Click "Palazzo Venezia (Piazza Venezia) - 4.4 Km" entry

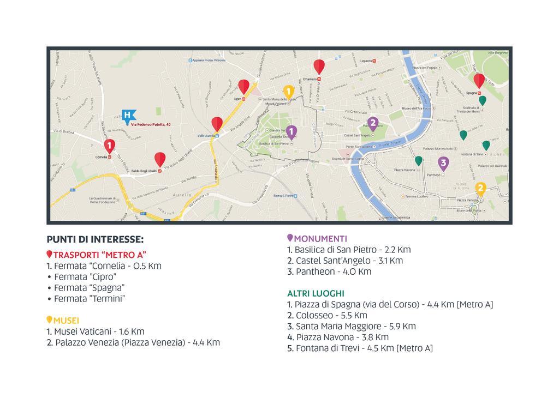coord(133,342)
